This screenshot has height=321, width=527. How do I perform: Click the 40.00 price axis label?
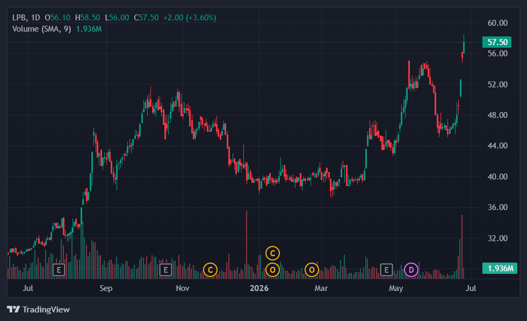[x=497, y=177]
